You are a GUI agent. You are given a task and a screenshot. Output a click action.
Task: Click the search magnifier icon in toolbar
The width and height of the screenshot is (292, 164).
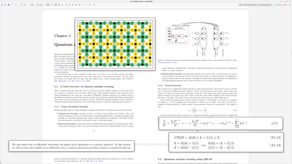pos(12,5)
